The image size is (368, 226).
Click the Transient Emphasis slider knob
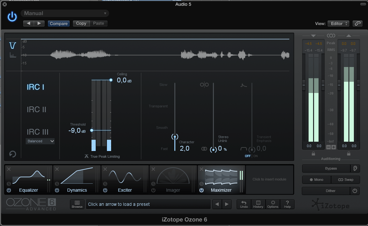[x=252, y=149]
